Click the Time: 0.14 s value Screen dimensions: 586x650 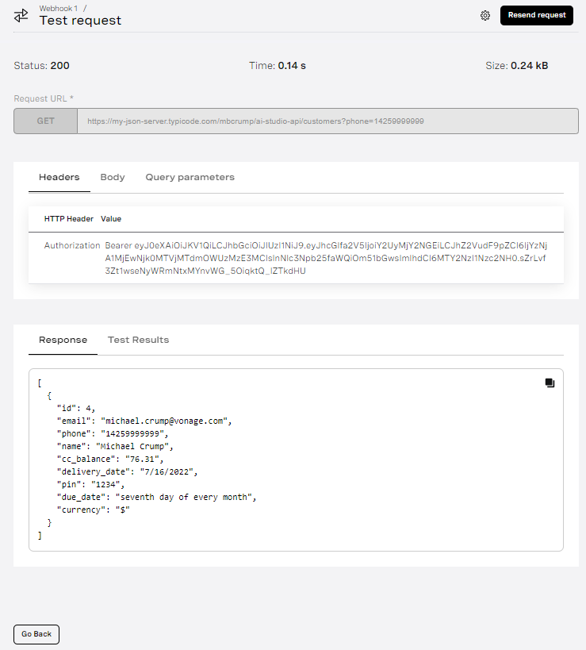(x=277, y=66)
